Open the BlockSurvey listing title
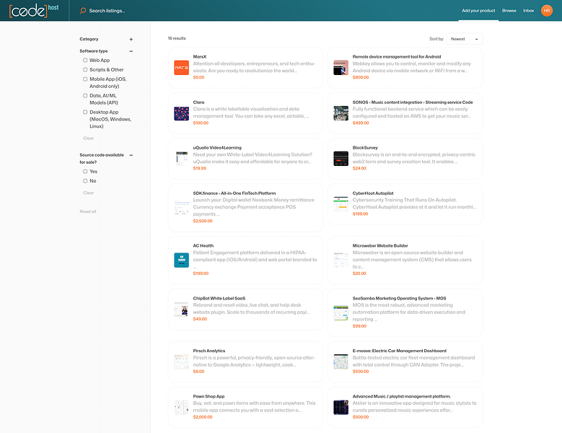The width and height of the screenshot is (562, 433). pos(365,148)
